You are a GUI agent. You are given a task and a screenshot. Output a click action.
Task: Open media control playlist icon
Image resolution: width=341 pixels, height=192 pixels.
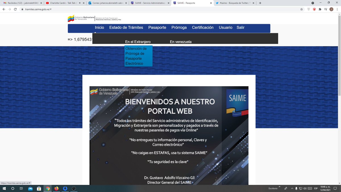[326, 9]
